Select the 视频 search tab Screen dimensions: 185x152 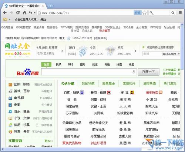pyautogui.click(x=58, y=65)
